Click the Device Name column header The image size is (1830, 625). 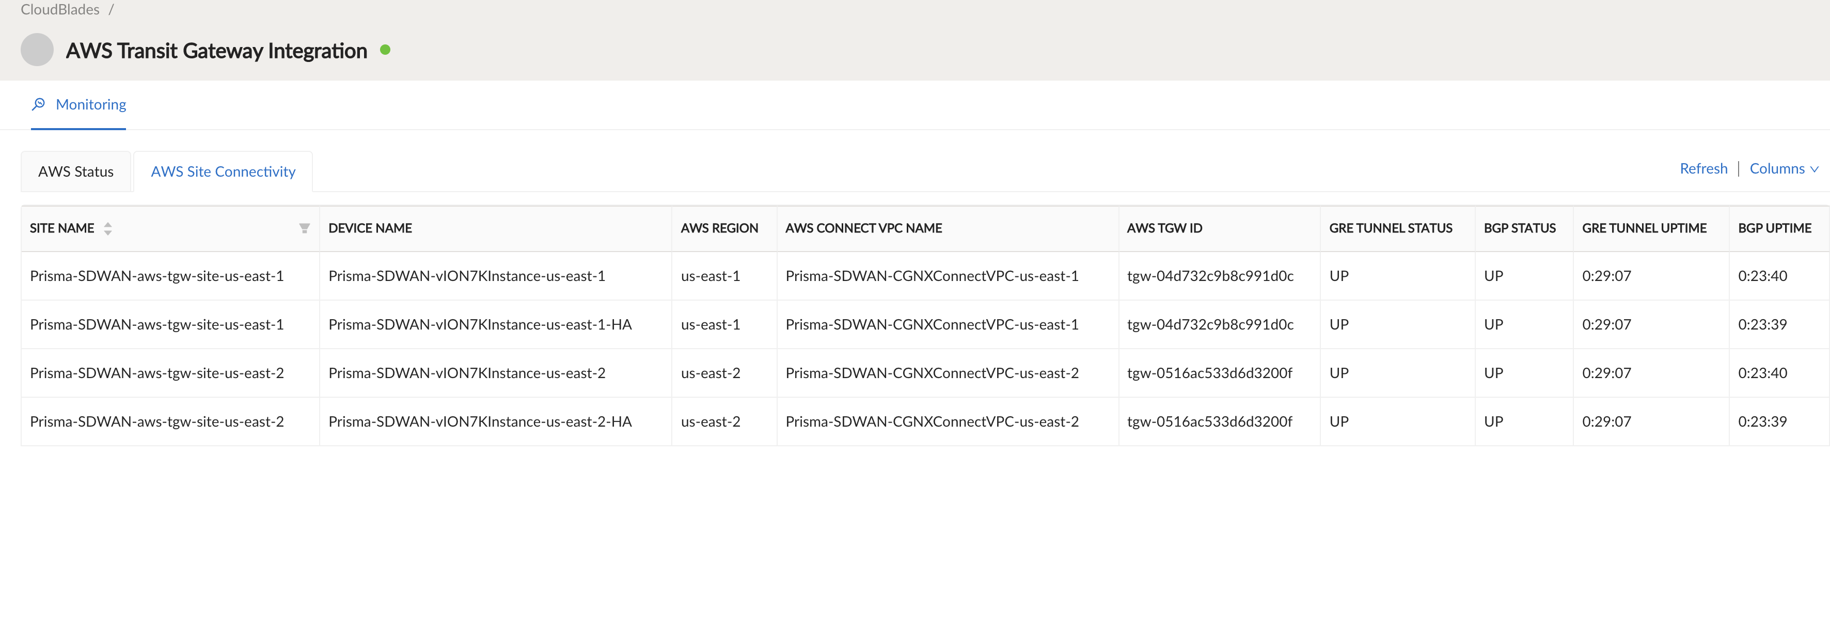point(370,229)
